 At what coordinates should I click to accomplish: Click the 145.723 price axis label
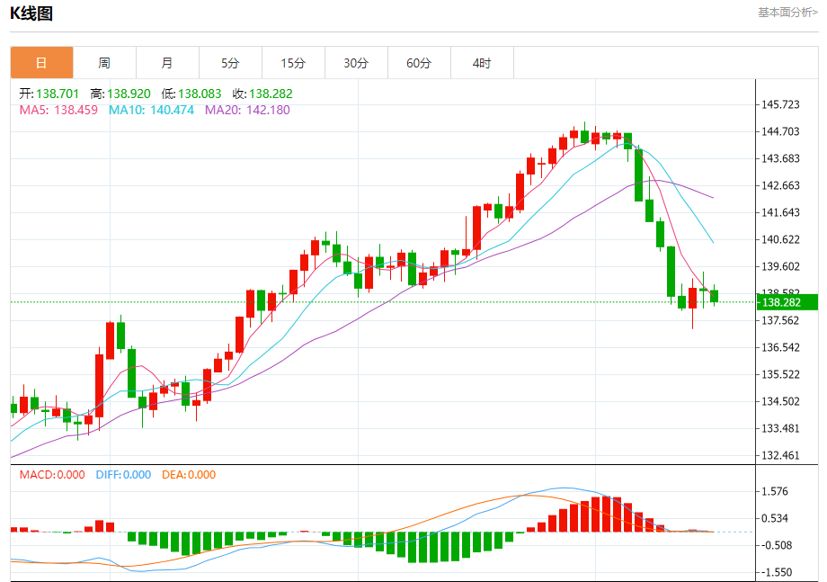coord(780,104)
